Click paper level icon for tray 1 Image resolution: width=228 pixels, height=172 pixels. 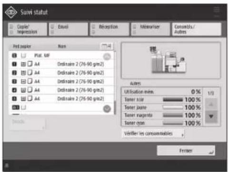coord(23,64)
